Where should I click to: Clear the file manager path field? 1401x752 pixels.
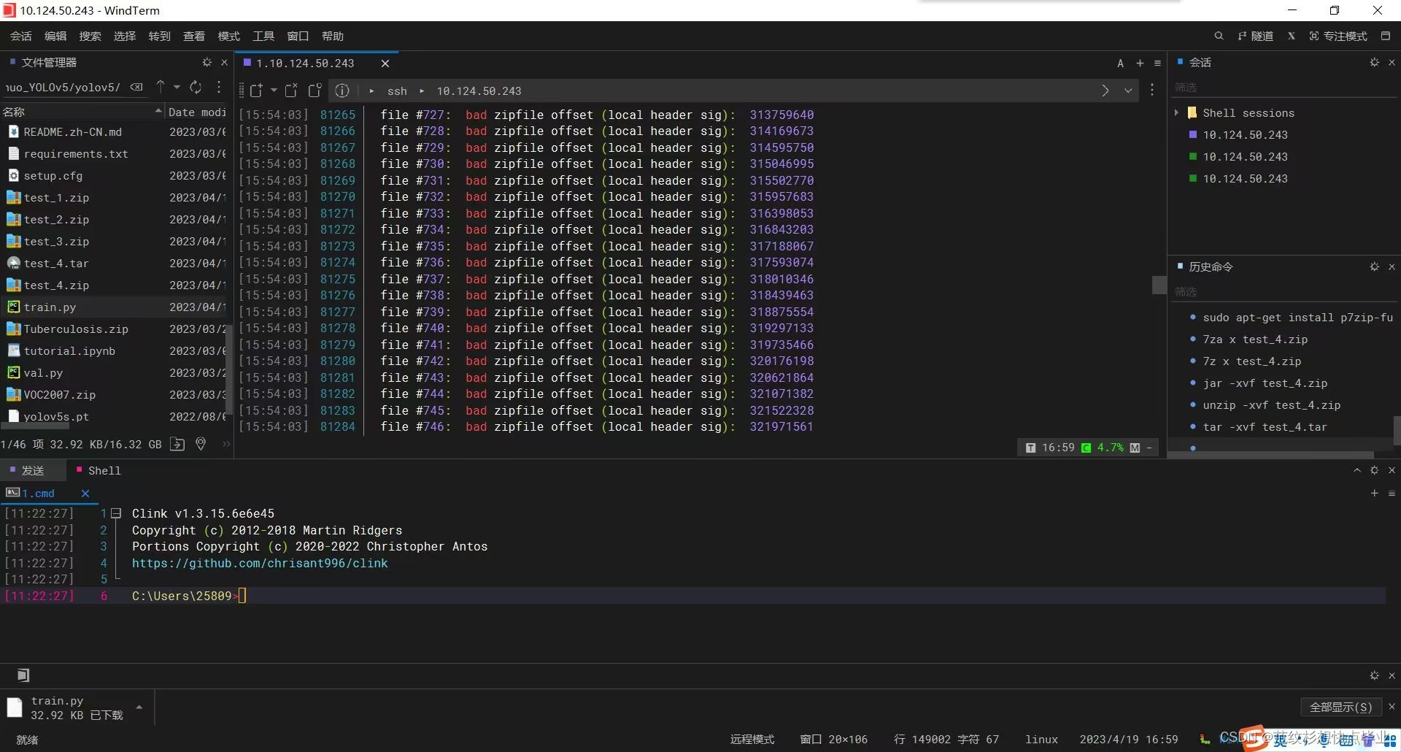(136, 87)
